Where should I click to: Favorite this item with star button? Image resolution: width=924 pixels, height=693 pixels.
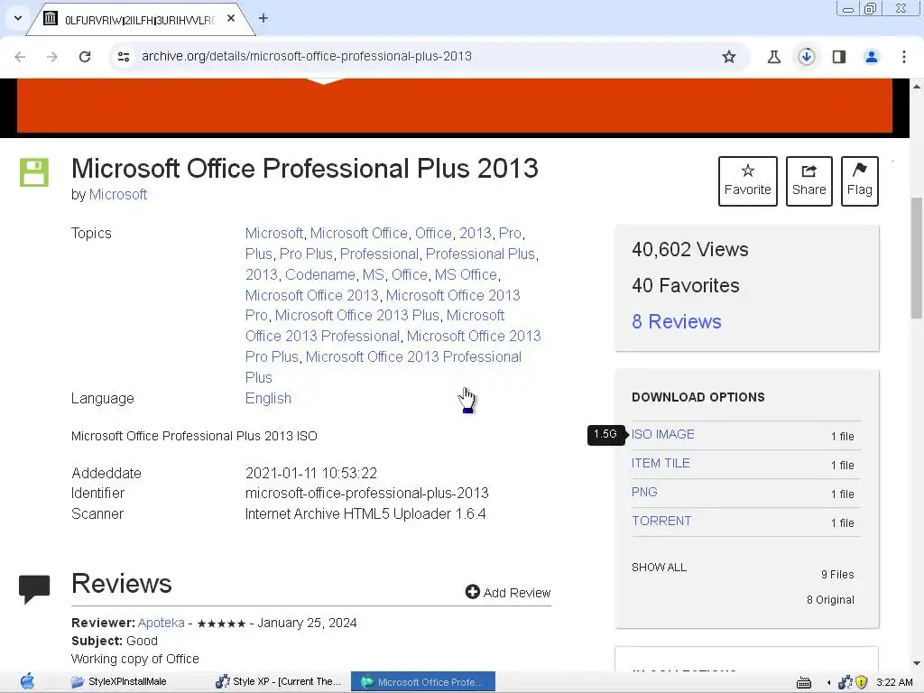pos(748,180)
